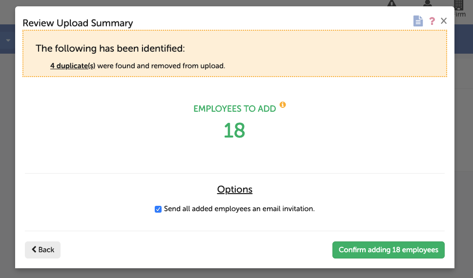Open help via the pink question mark
Screen dimensions: 473x278
[432, 21]
